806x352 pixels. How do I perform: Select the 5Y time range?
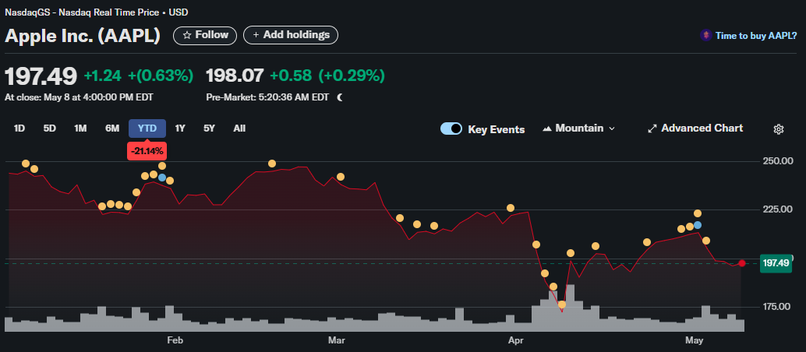[209, 128]
